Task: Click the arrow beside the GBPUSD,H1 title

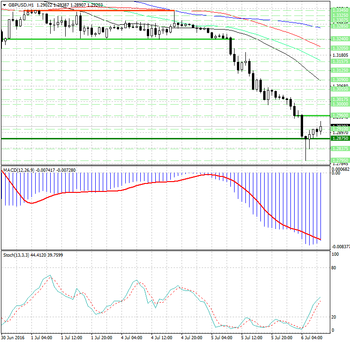Action: tap(4, 5)
